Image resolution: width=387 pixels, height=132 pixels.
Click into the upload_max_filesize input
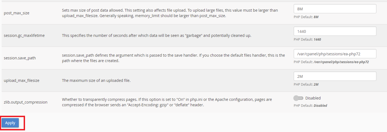coord(335,76)
